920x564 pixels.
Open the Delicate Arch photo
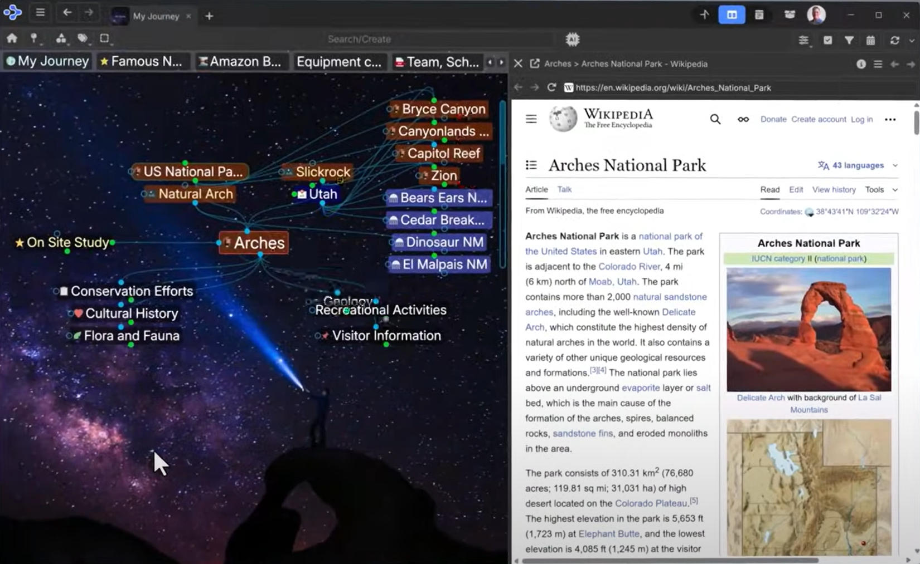click(x=808, y=330)
